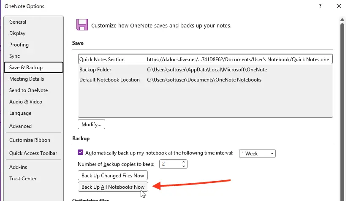Screen dimensions: 348x201
Task: Go to the Sync settings
Action: click(x=14, y=56)
